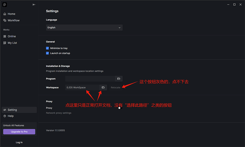
Task: Click the Home icon in the sidebar
Action: click(x=5, y=14)
